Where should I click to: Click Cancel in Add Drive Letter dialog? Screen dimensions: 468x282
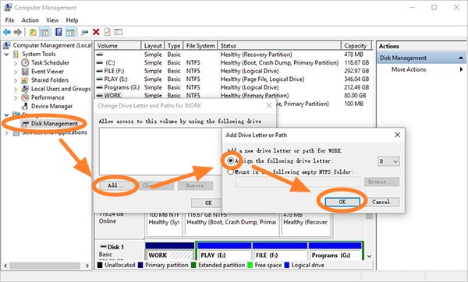tap(381, 202)
